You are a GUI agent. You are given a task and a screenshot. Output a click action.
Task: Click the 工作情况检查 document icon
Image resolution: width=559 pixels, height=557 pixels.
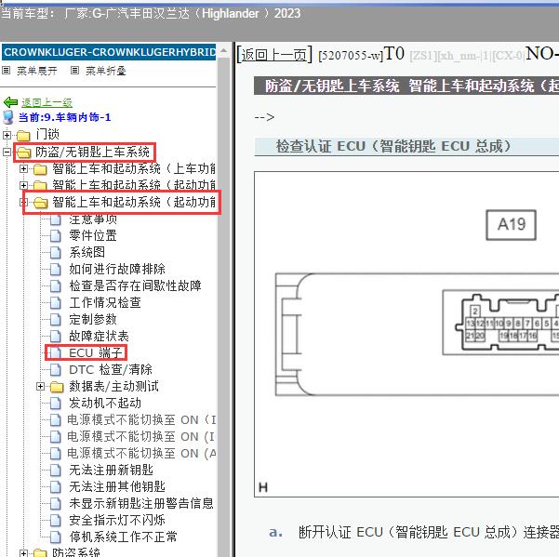[x=55, y=302]
